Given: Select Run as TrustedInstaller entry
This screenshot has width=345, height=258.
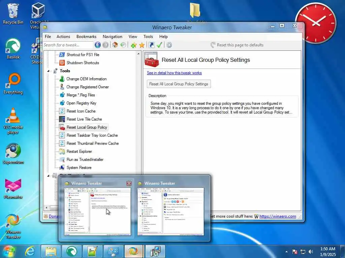Looking at the screenshot, I should 85,160.
